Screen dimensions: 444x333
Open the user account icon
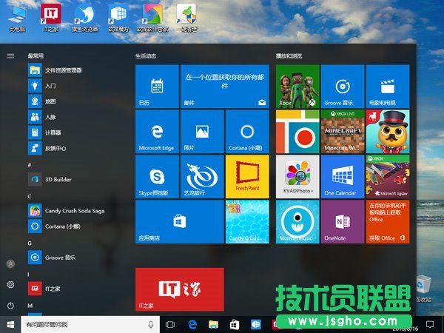[10, 264]
